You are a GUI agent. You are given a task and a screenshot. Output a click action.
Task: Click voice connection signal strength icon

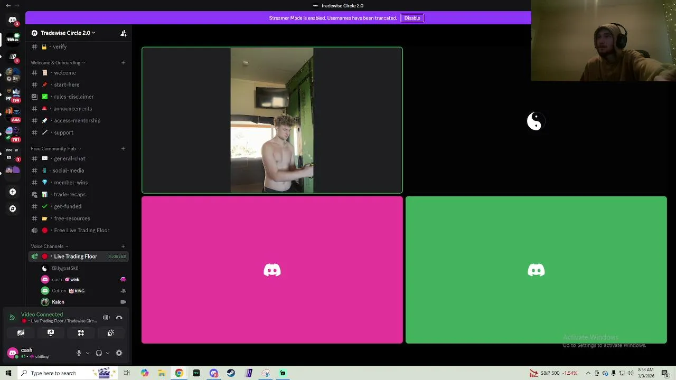(x=13, y=318)
